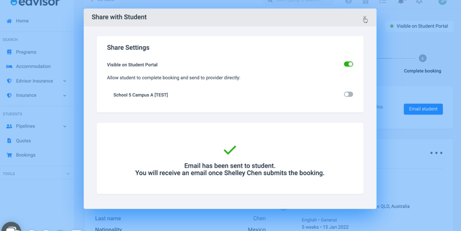Click the Programs book icon
The height and width of the screenshot is (231, 461).
pyautogui.click(x=9, y=52)
